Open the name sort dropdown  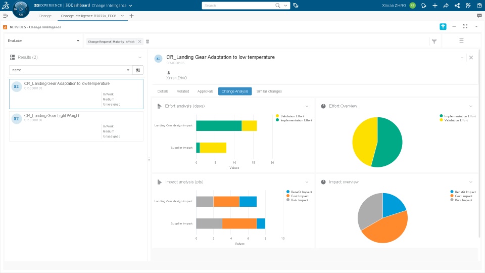(71, 70)
